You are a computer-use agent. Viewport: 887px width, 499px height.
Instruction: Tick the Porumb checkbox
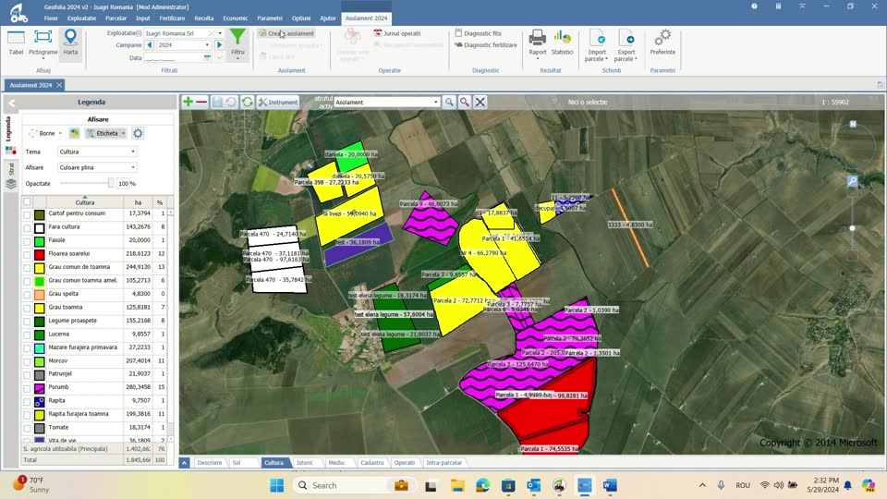point(27,388)
